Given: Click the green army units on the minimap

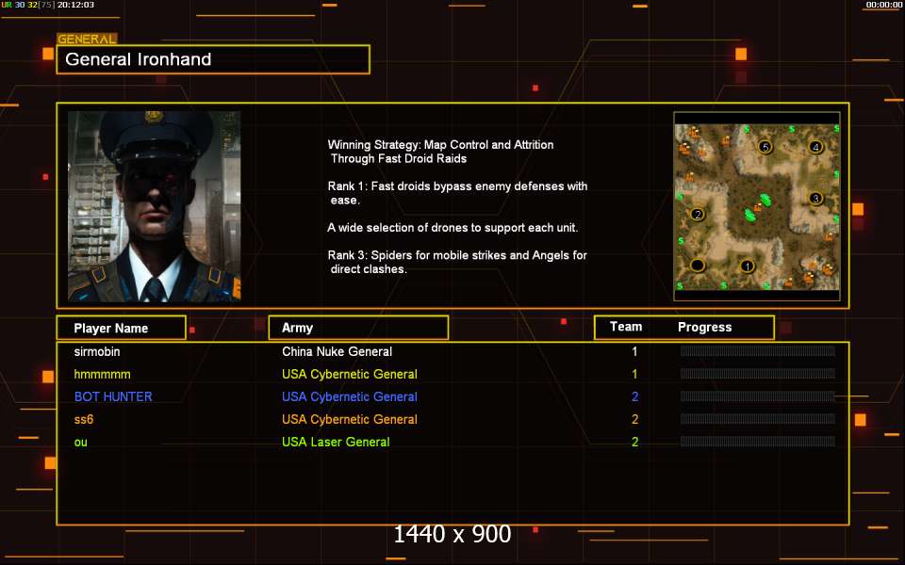Looking at the screenshot, I should (x=758, y=207).
